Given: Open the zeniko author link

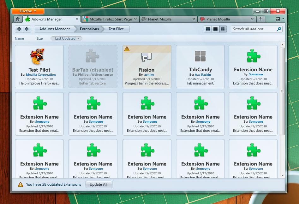Looking at the screenshot, I should click(x=149, y=75).
